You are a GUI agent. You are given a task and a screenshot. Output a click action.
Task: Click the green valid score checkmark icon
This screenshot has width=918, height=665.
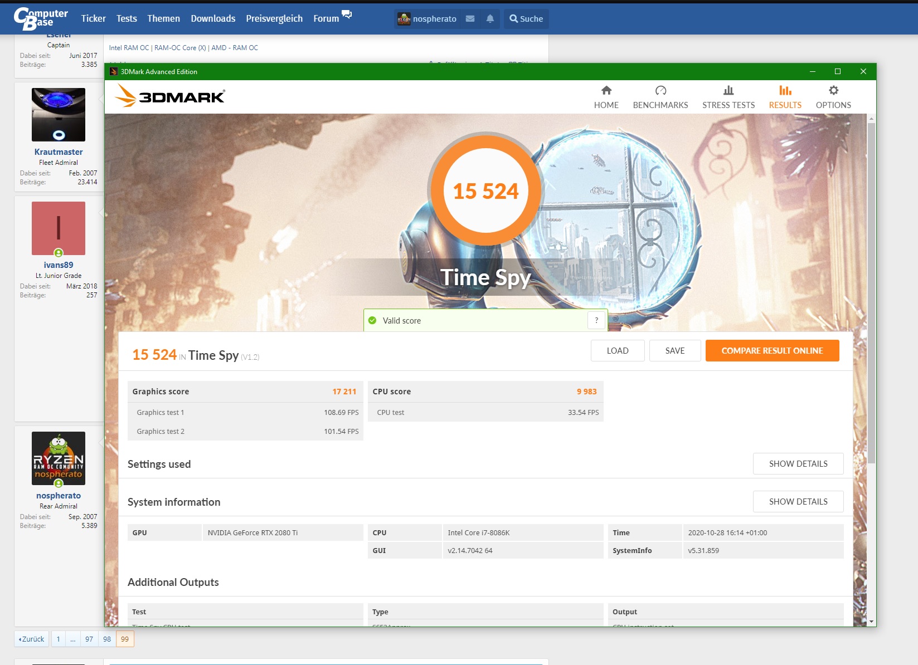click(372, 320)
